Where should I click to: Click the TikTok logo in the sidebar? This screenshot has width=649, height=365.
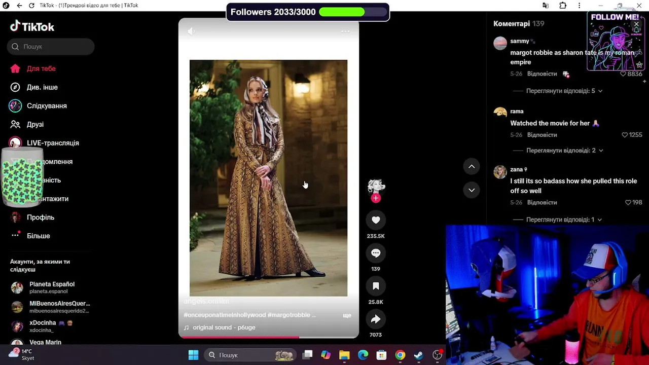tap(32, 26)
